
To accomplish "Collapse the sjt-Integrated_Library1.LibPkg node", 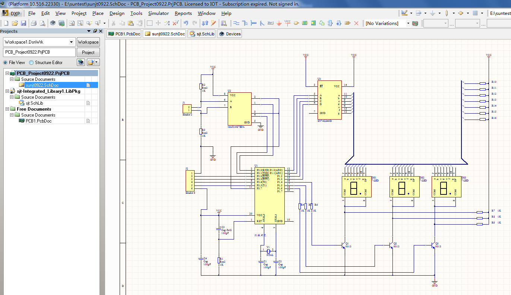I will [7, 91].
